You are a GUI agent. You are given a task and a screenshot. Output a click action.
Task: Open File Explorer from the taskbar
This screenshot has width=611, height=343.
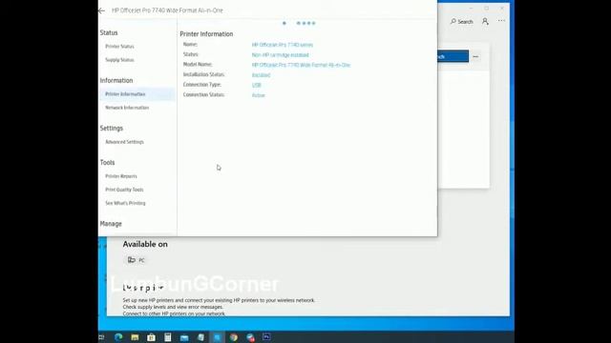tap(135, 337)
